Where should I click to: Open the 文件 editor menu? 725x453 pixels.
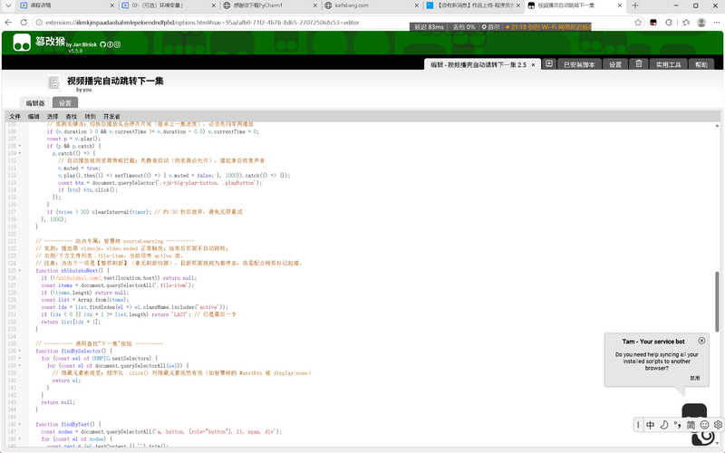point(14,117)
